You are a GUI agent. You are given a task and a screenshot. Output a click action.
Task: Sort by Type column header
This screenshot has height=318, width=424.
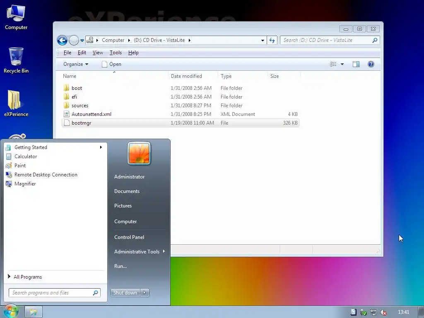(x=243, y=76)
